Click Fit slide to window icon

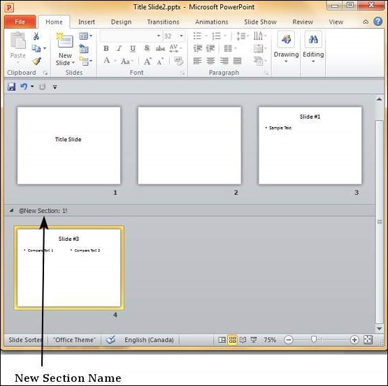pos(368,340)
